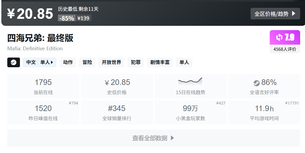Click the 86% 全语言好评率 value
305x153 pixels.
269,82
